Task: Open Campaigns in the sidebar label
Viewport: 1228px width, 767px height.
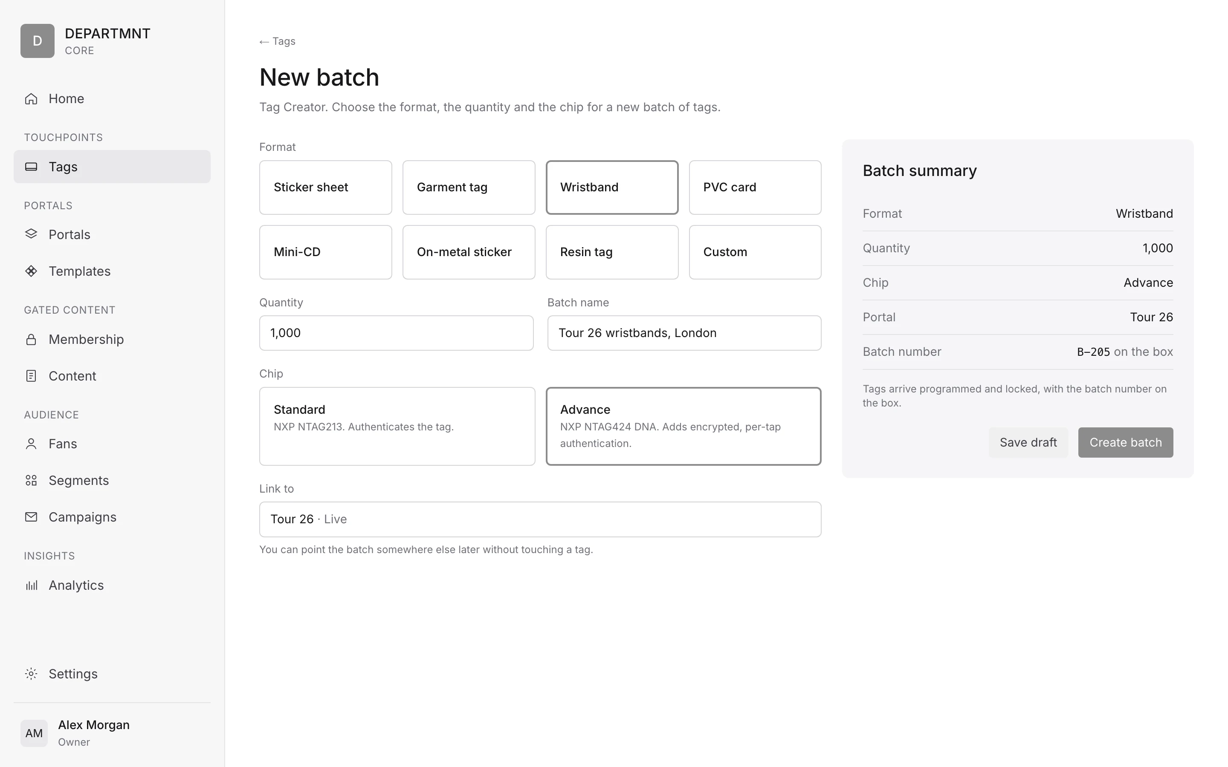Action: [x=83, y=517]
